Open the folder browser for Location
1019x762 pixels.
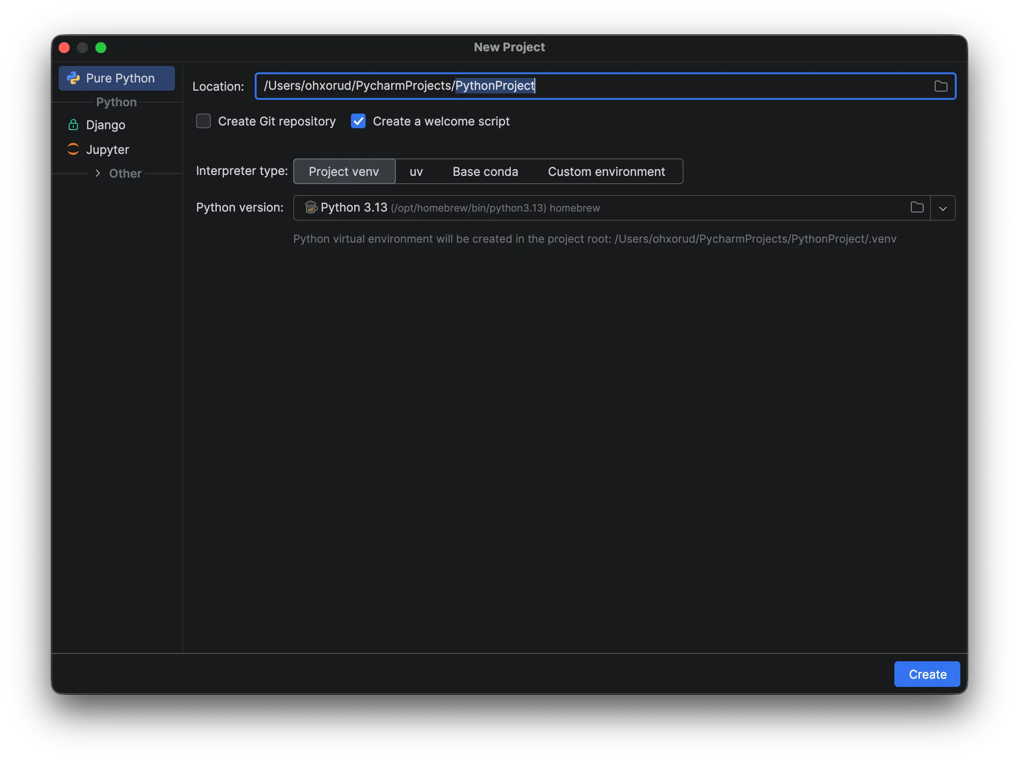[941, 86]
